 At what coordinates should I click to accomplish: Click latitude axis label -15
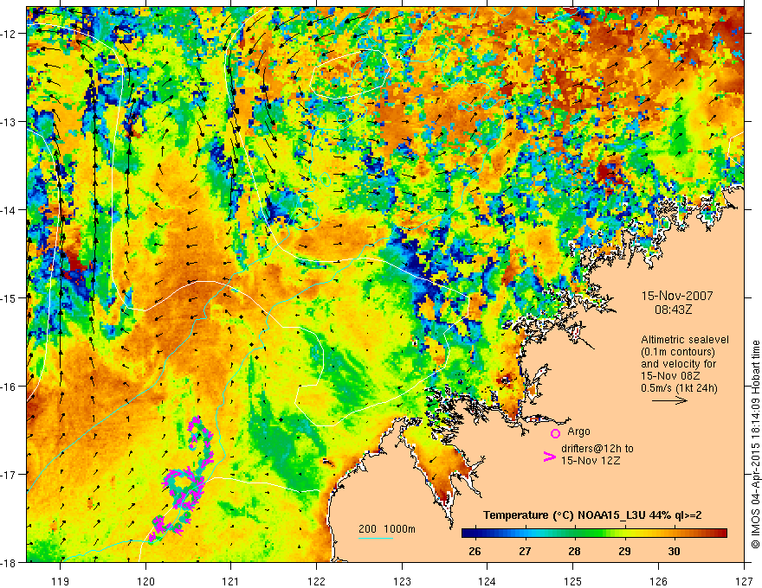[9, 297]
